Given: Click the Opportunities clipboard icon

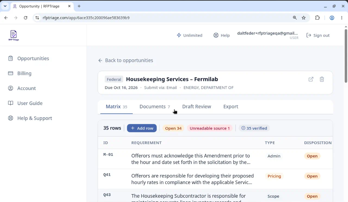Looking at the screenshot, I should pyautogui.click(x=10, y=58).
